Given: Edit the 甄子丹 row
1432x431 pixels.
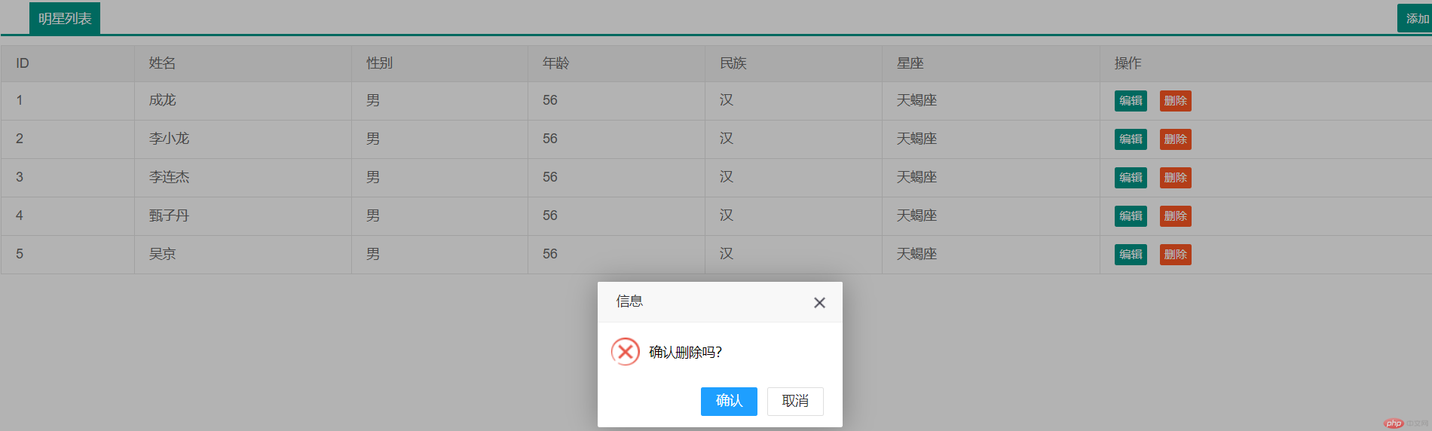Looking at the screenshot, I should pos(1131,216).
